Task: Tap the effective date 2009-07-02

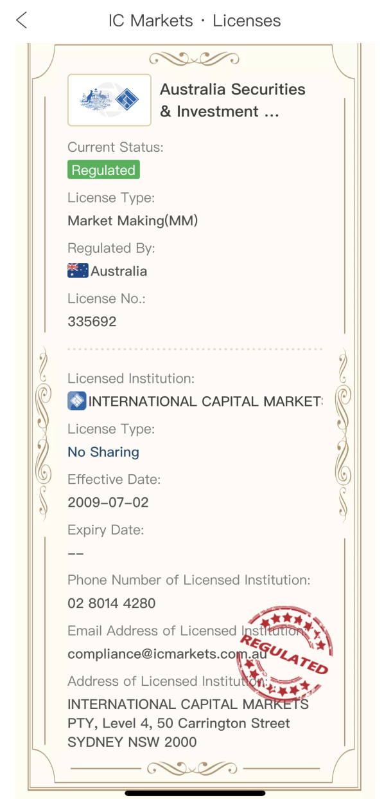Action: 108,502
